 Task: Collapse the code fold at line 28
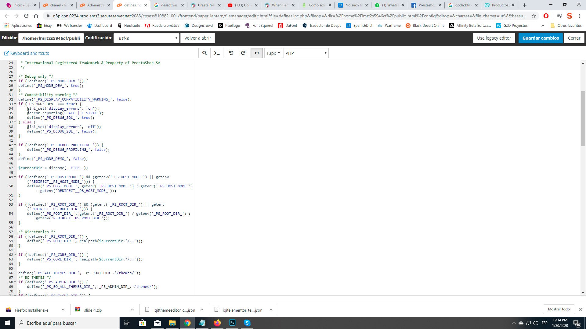pos(15,81)
